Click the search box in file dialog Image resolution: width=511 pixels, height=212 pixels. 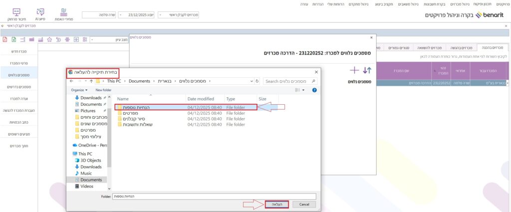pos(289,81)
